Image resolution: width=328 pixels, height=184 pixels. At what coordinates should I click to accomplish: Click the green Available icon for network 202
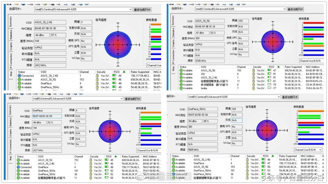tap(181, 74)
